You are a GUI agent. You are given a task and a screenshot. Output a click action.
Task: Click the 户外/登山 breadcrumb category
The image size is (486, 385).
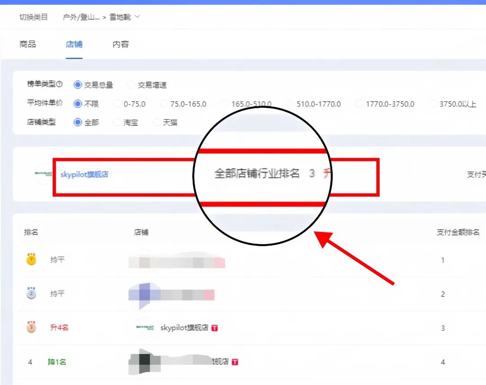pos(81,17)
